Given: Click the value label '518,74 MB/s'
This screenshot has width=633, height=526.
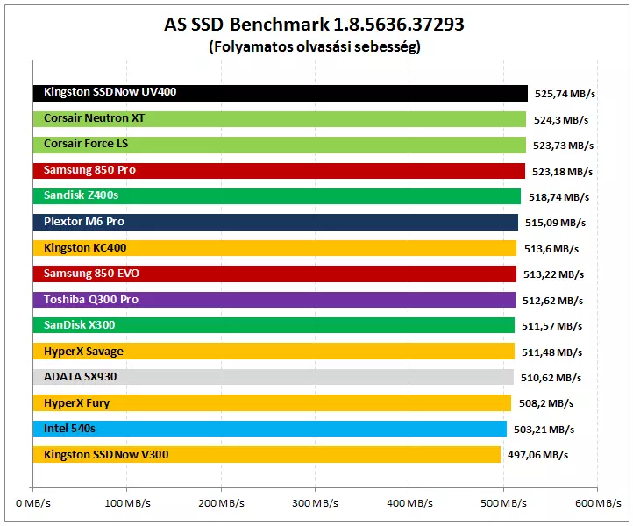Looking at the screenshot, I should pos(558,197).
